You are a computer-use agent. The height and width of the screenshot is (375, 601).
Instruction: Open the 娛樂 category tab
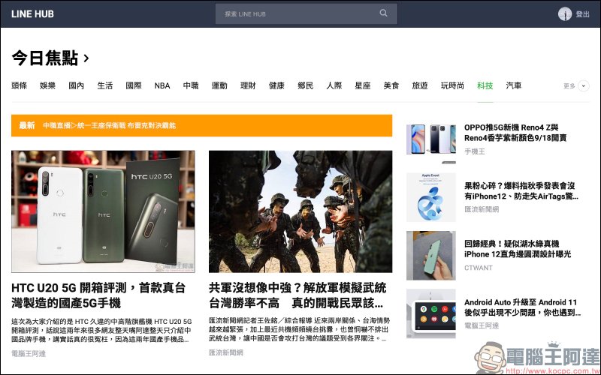click(x=48, y=86)
